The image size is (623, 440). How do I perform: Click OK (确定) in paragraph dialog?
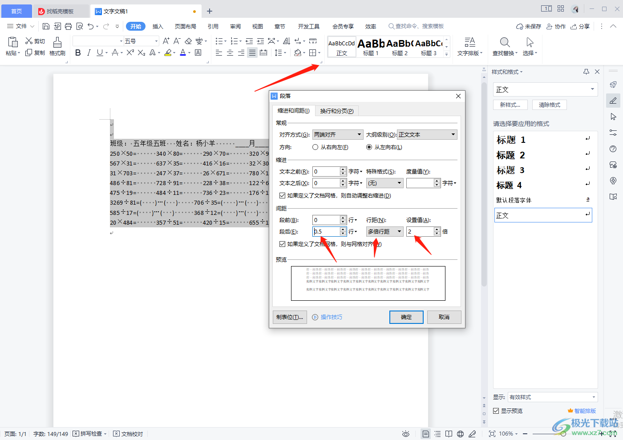click(406, 317)
